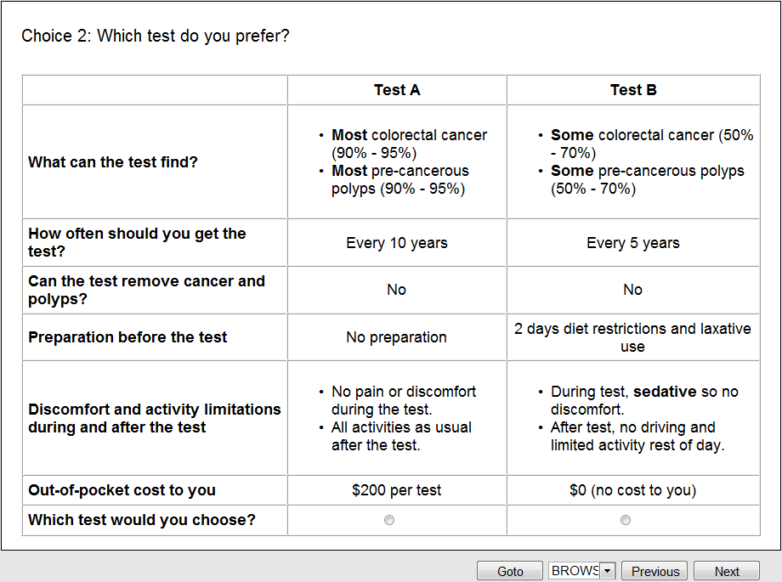The width and height of the screenshot is (782, 582).
Task: Click Next to continue
Action: click(726, 571)
